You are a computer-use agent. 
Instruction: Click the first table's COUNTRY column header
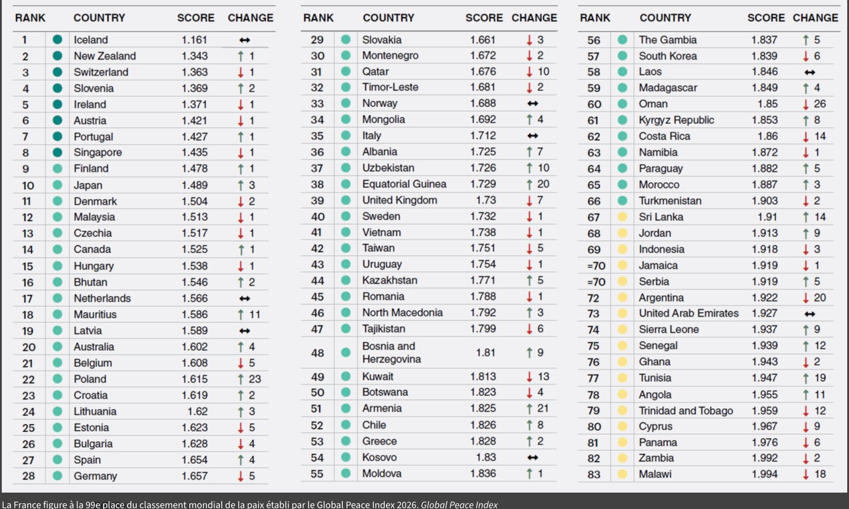click(x=100, y=18)
